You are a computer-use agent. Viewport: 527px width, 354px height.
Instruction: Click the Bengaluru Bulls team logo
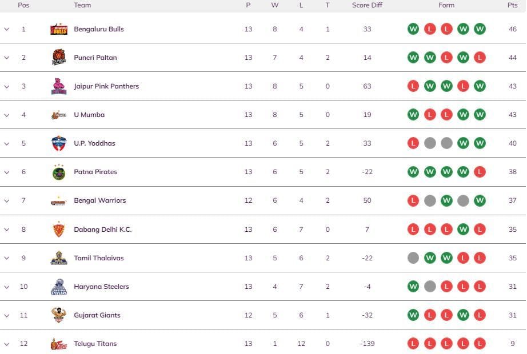pyautogui.click(x=59, y=29)
